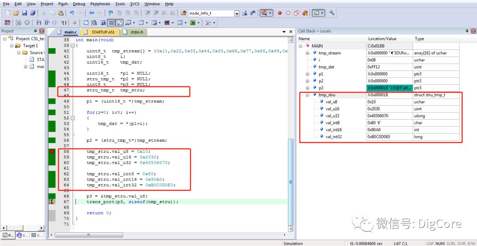This screenshot has height=246, width=477.
Task: Toggle the Registers Window button
Action: pyautogui.click(x=111, y=23)
